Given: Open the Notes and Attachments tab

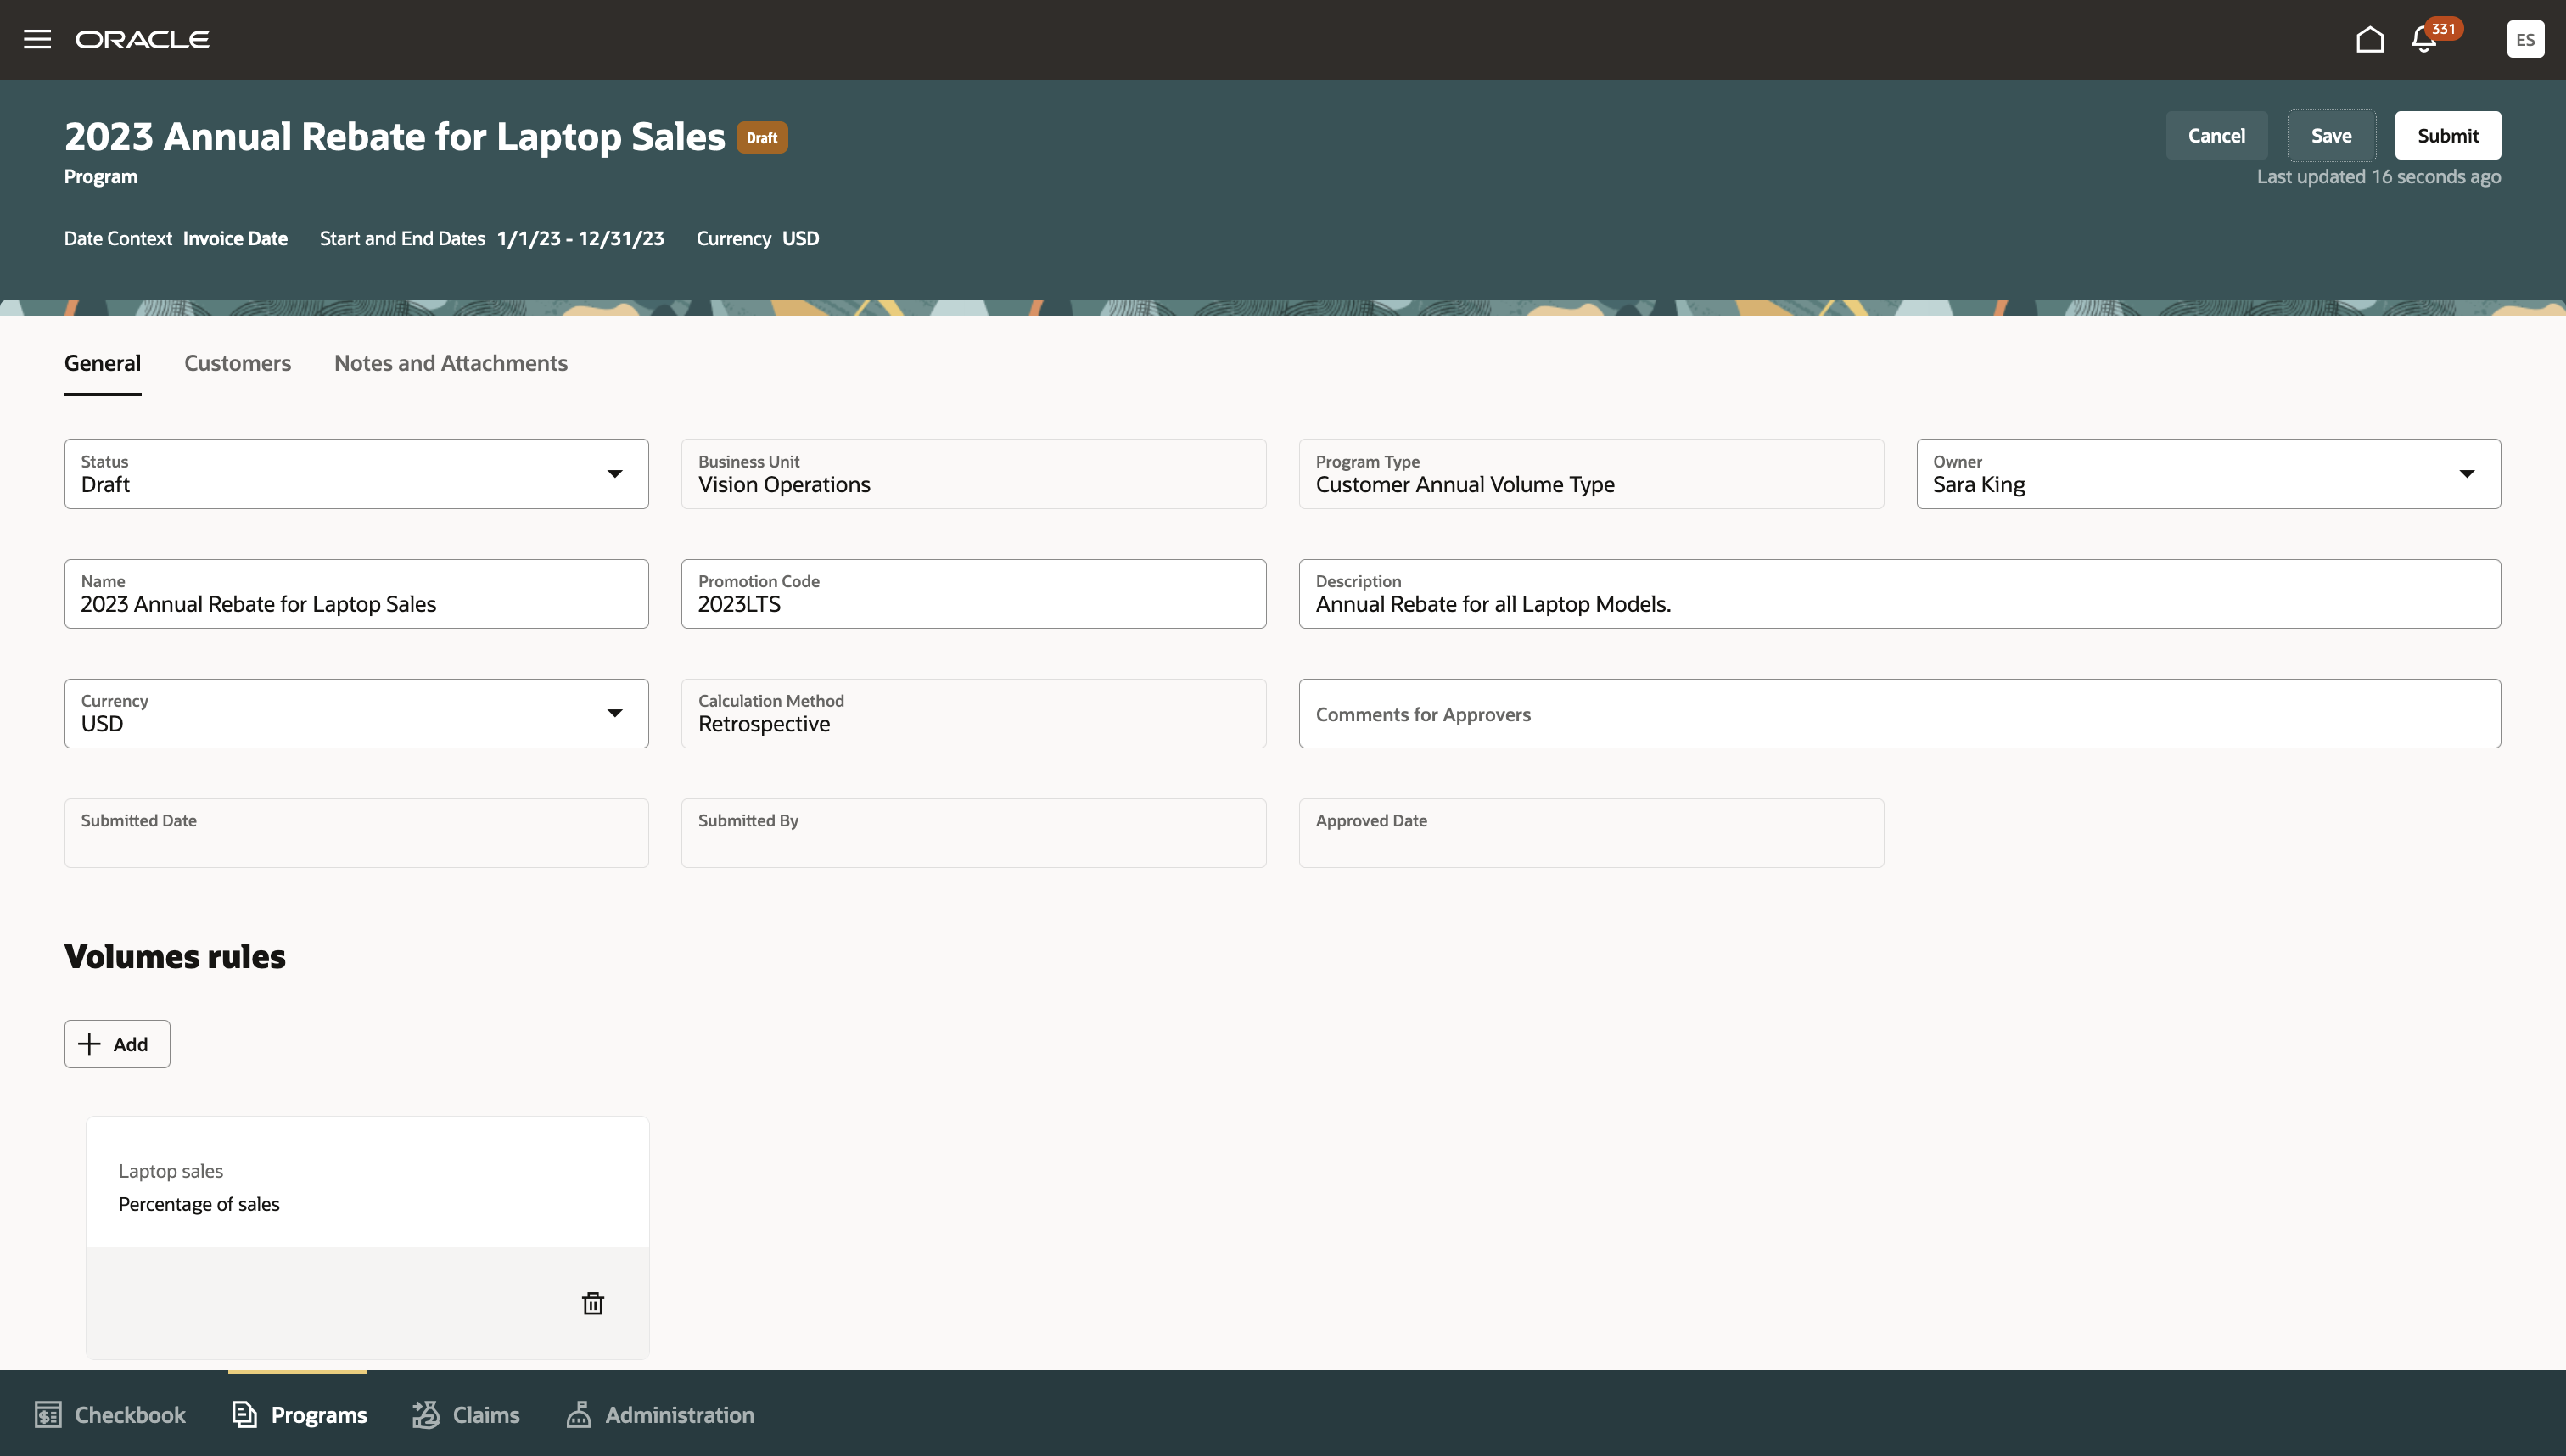Looking at the screenshot, I should [x=450, y=363].
